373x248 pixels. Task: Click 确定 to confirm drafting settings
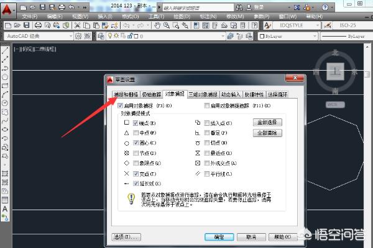tap(219, 236)
